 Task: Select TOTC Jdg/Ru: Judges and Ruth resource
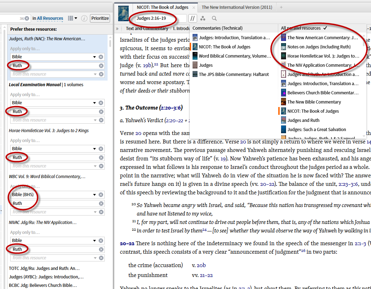tap(44, 269)
